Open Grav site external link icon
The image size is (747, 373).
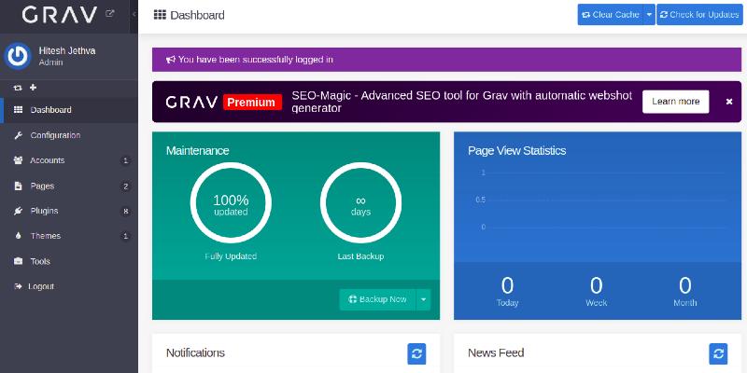(x=110, y=14)
